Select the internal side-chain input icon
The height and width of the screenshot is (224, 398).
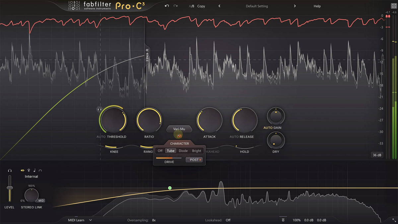click(23, 170)
